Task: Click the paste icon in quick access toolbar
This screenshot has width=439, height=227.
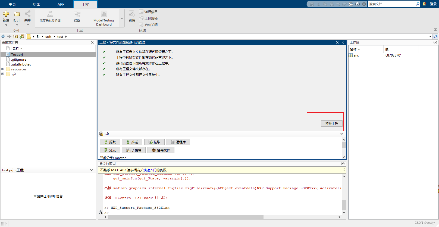Action: coord(331,4)
